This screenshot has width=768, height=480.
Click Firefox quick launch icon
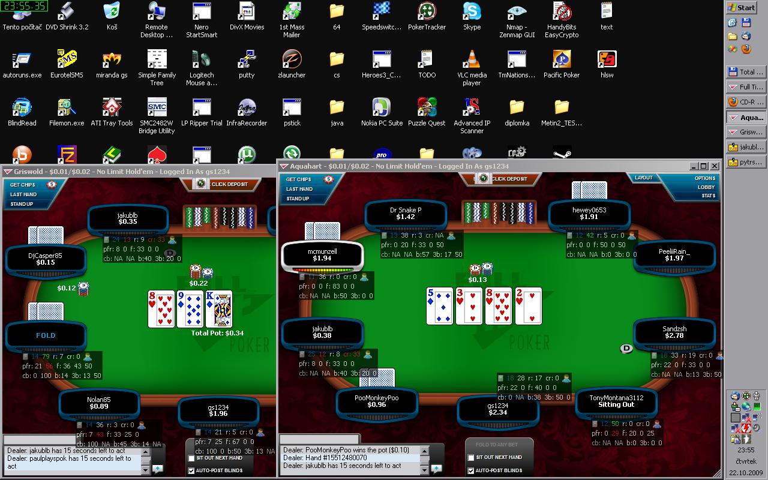pyautogui.click(x=746, y=49)
